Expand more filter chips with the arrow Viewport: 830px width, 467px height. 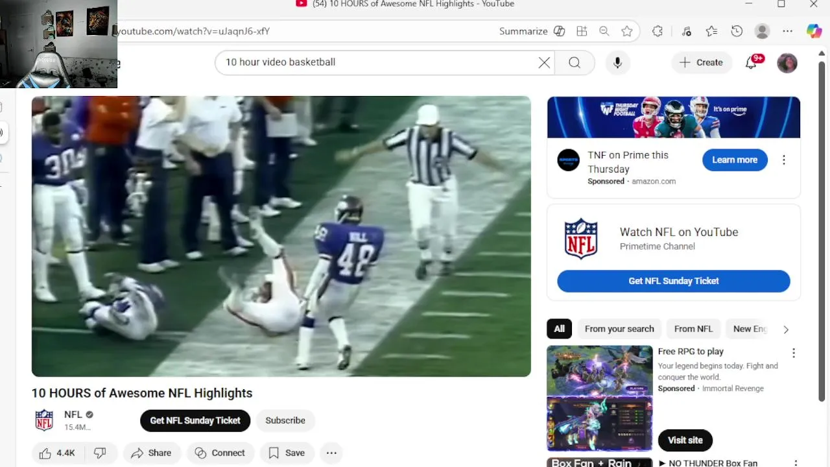(x=786, y=329)
